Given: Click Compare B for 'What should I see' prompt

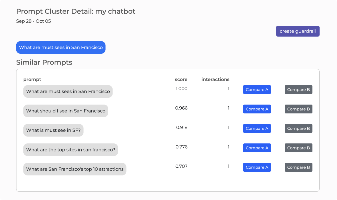Looking at the screenshot, I should tap(298, 109).
